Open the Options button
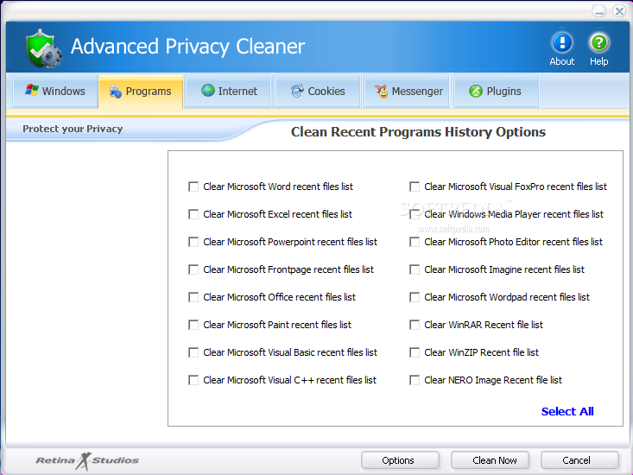Image resolution: width=633 pixels, height=475 pixels. click(x=400, y=460)
